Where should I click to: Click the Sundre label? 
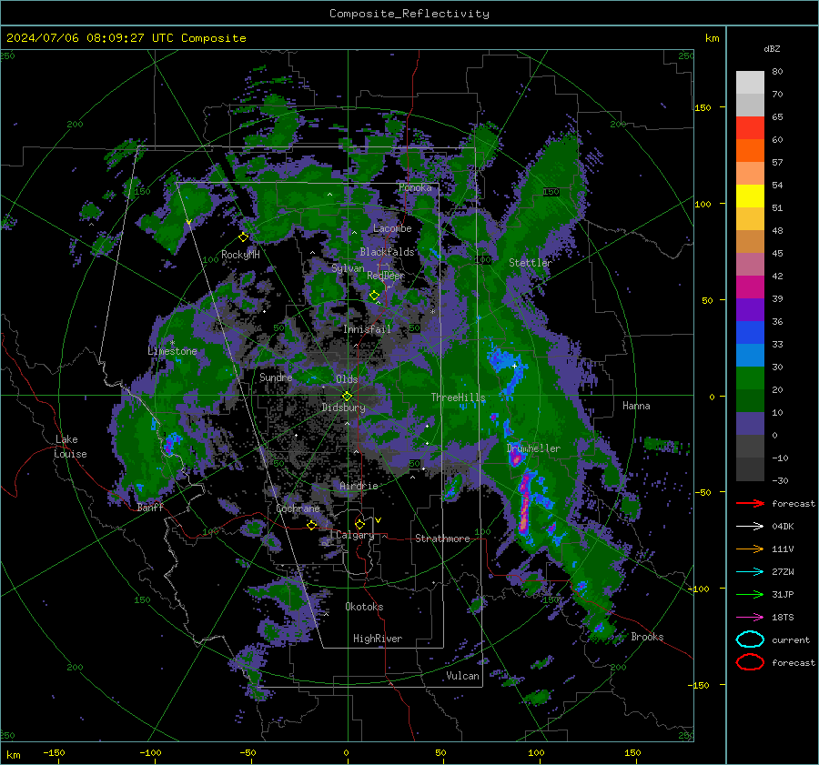pos(276,377)
